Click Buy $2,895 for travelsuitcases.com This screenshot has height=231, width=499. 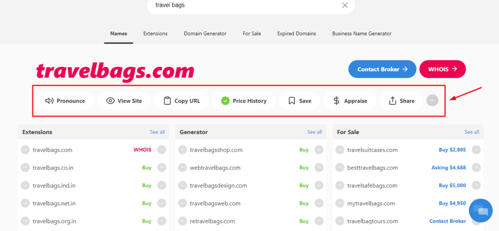pos(452,150)
